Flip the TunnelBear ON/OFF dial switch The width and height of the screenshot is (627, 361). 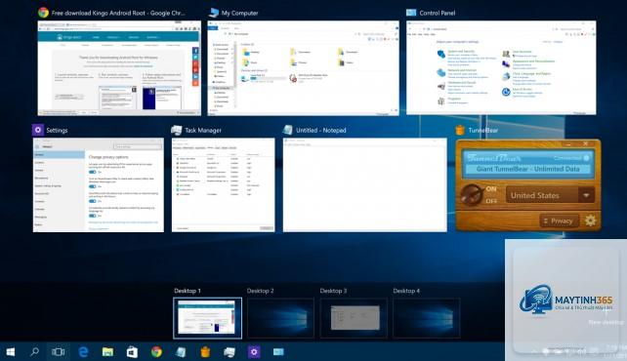point(473,195)
